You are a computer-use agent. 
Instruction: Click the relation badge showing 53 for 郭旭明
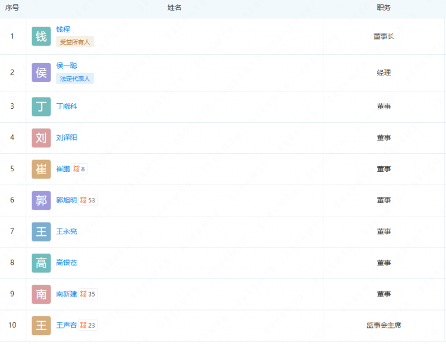88,200
